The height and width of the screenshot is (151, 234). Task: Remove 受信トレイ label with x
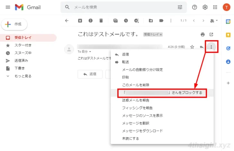(x=161, y=34)
